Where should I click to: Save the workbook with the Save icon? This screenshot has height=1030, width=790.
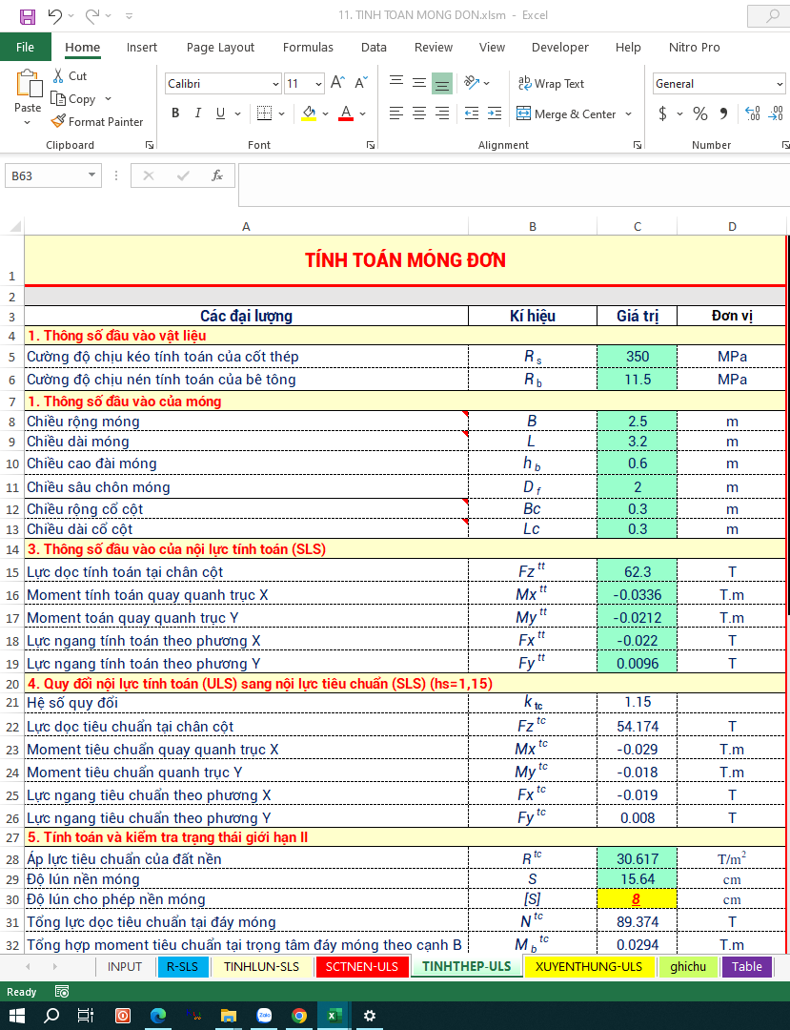pyautogui.click(x=28, y=16)
